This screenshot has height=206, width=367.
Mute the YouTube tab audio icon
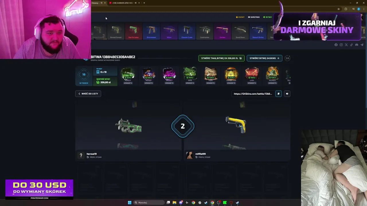(x=135, y=3)
